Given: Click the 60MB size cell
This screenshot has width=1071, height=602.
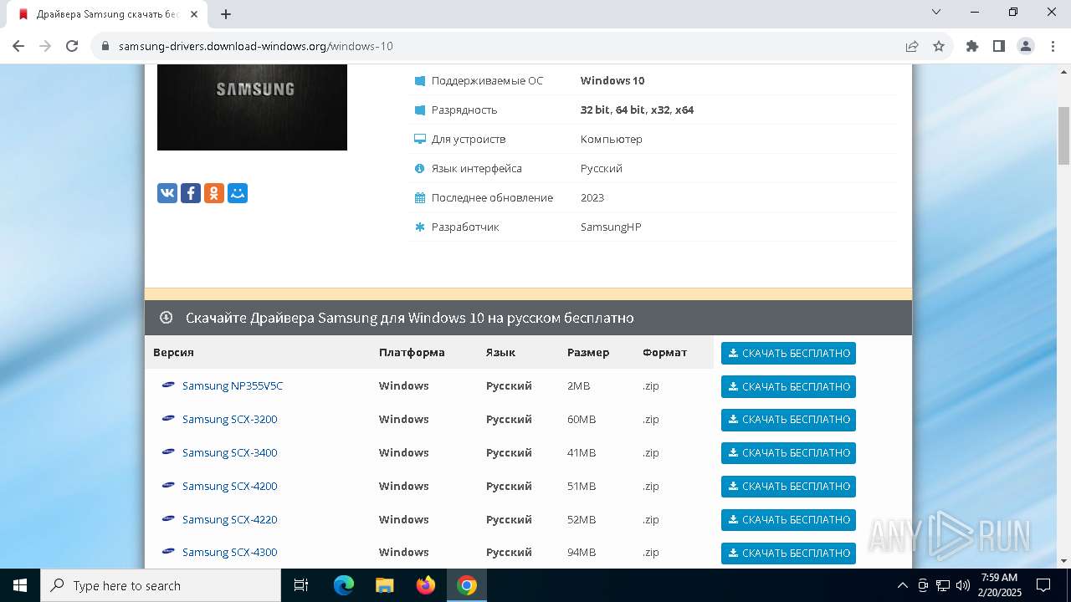Looking at the screenshot, I should [582, 419].
